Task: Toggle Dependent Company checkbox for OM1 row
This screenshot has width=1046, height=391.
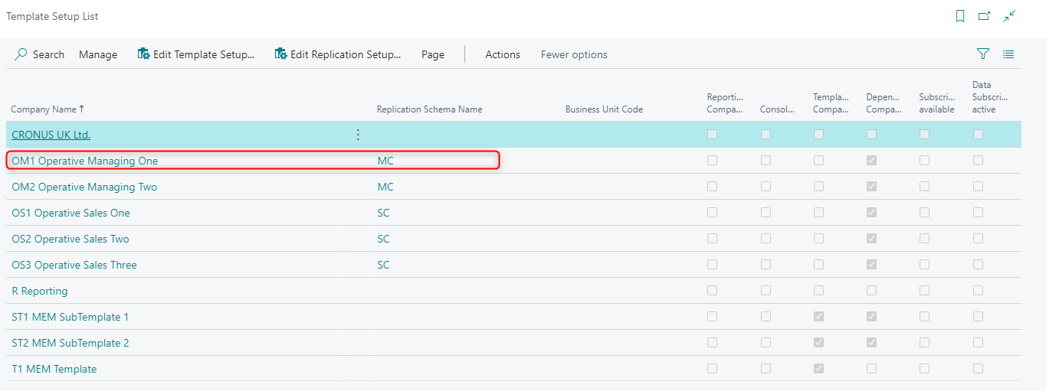Action: (x=871, y=161)
